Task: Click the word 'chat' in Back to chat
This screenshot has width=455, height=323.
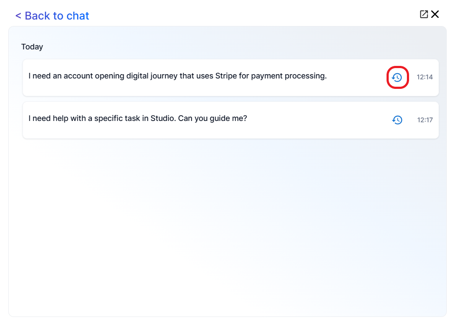Action: 78,16
